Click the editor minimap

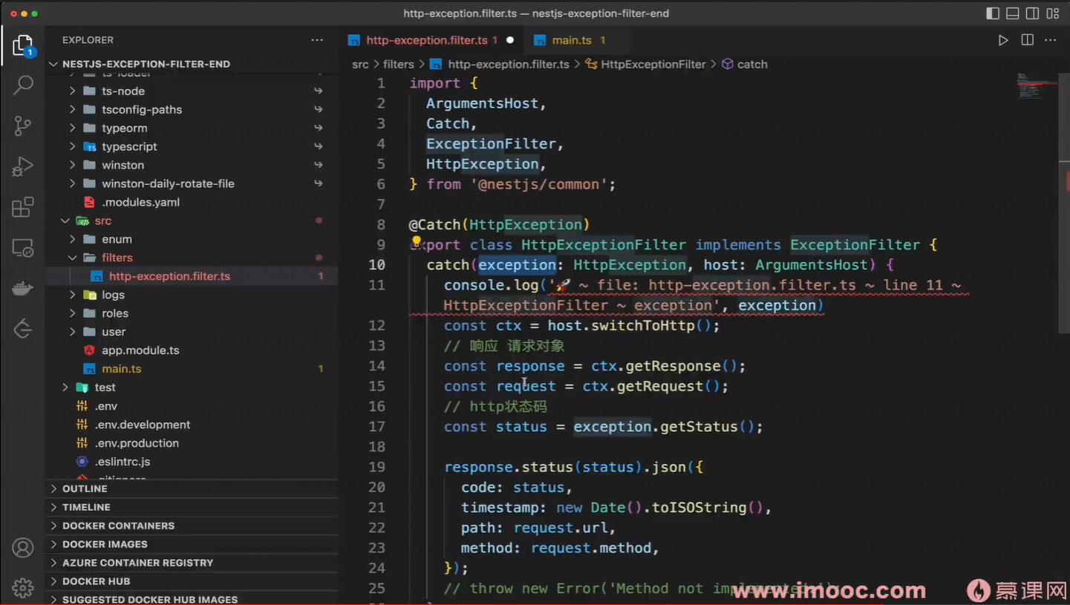[x=1037, y=86]
